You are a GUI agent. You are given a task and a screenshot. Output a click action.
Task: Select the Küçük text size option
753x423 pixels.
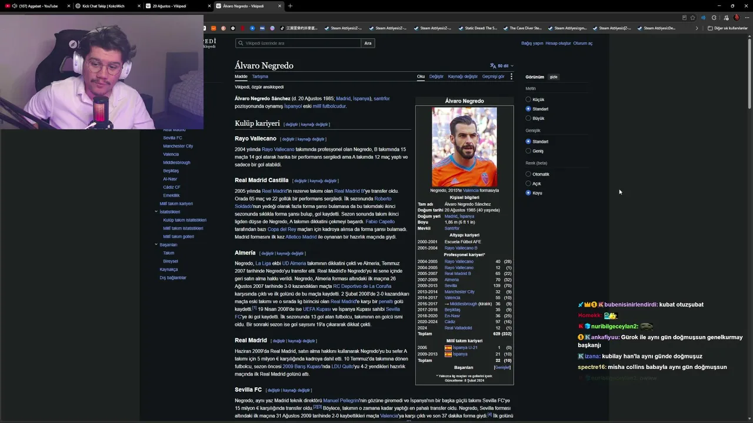coord(528,99)
